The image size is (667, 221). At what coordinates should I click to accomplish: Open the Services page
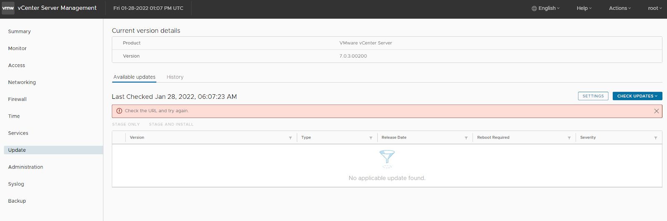(18, 133)
